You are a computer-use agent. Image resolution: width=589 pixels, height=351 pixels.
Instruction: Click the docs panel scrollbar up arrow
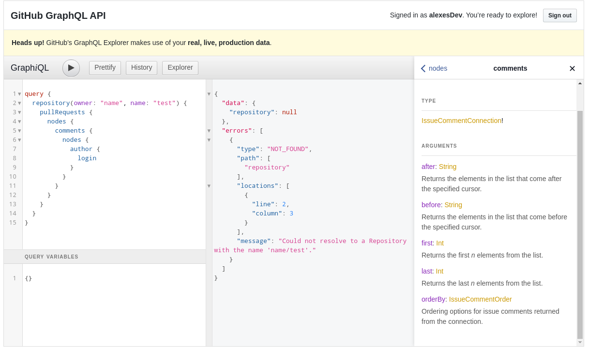[580, 83]
